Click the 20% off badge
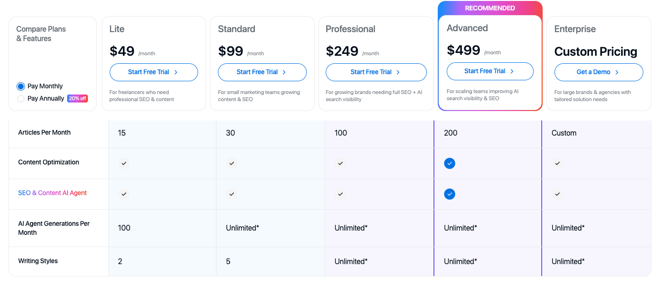The image size is (658, 283). click(x=78, y=98)
